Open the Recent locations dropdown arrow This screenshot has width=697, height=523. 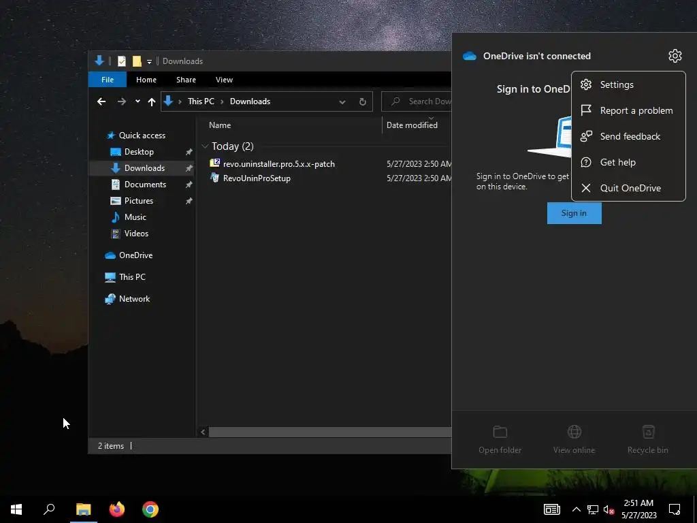click(137, 101)
